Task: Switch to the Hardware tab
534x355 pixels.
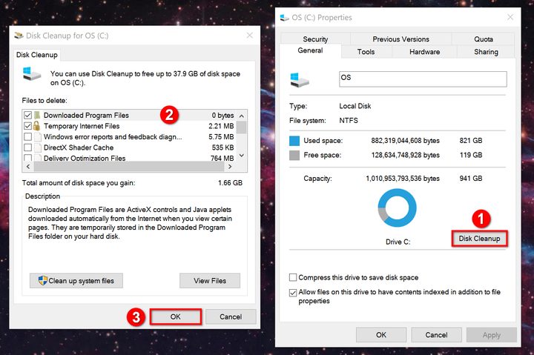Action: coord(424,52)
